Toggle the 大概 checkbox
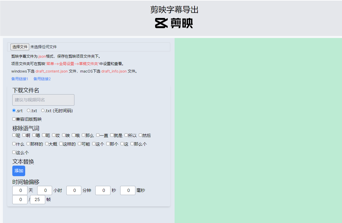 (x=47, y=144)
